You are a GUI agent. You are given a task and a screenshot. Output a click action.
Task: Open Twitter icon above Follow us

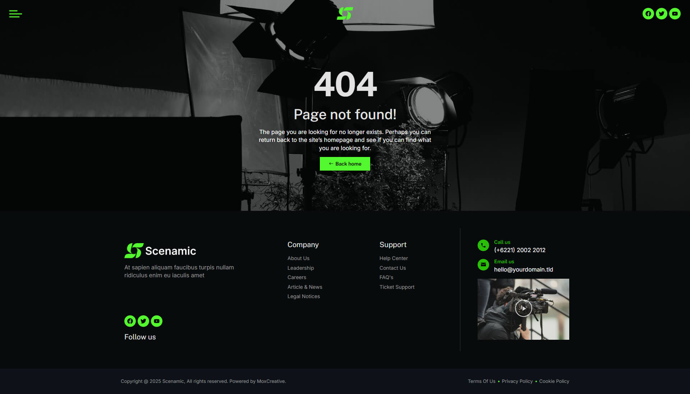pyautogui.click(x=143, y=321)
